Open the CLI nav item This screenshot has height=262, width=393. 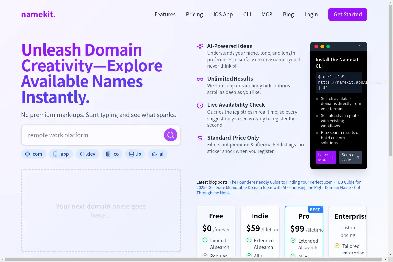point(247,14)
